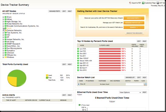
Task: Click the yellow status icon next to Windows
Action: (5, 57)
